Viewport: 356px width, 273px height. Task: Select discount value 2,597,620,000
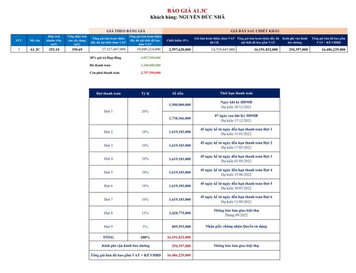pyautogui.click(x=178, y=49)
